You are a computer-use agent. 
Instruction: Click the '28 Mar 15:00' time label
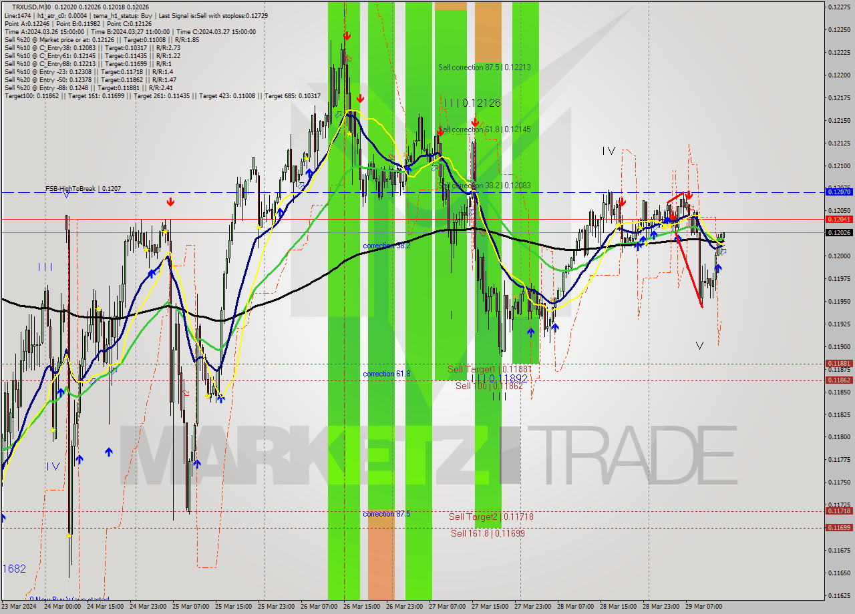(617, 607)
